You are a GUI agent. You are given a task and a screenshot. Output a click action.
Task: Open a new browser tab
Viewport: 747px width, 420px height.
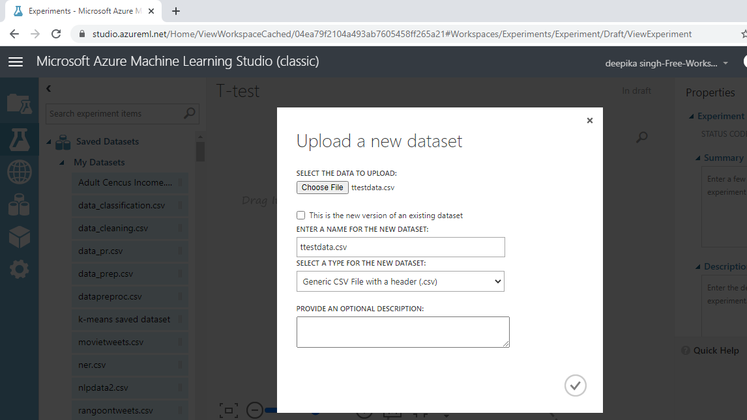(176, 11)
